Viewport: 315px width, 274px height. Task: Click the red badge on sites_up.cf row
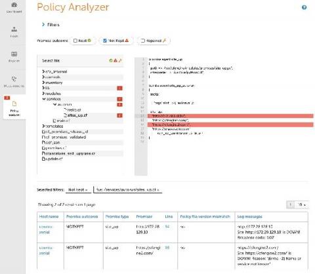[119, 115]
